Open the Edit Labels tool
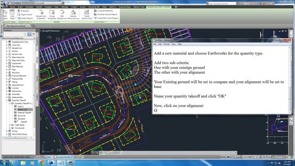Viewport: 295px width, 166px height. [x=6, y=15]
